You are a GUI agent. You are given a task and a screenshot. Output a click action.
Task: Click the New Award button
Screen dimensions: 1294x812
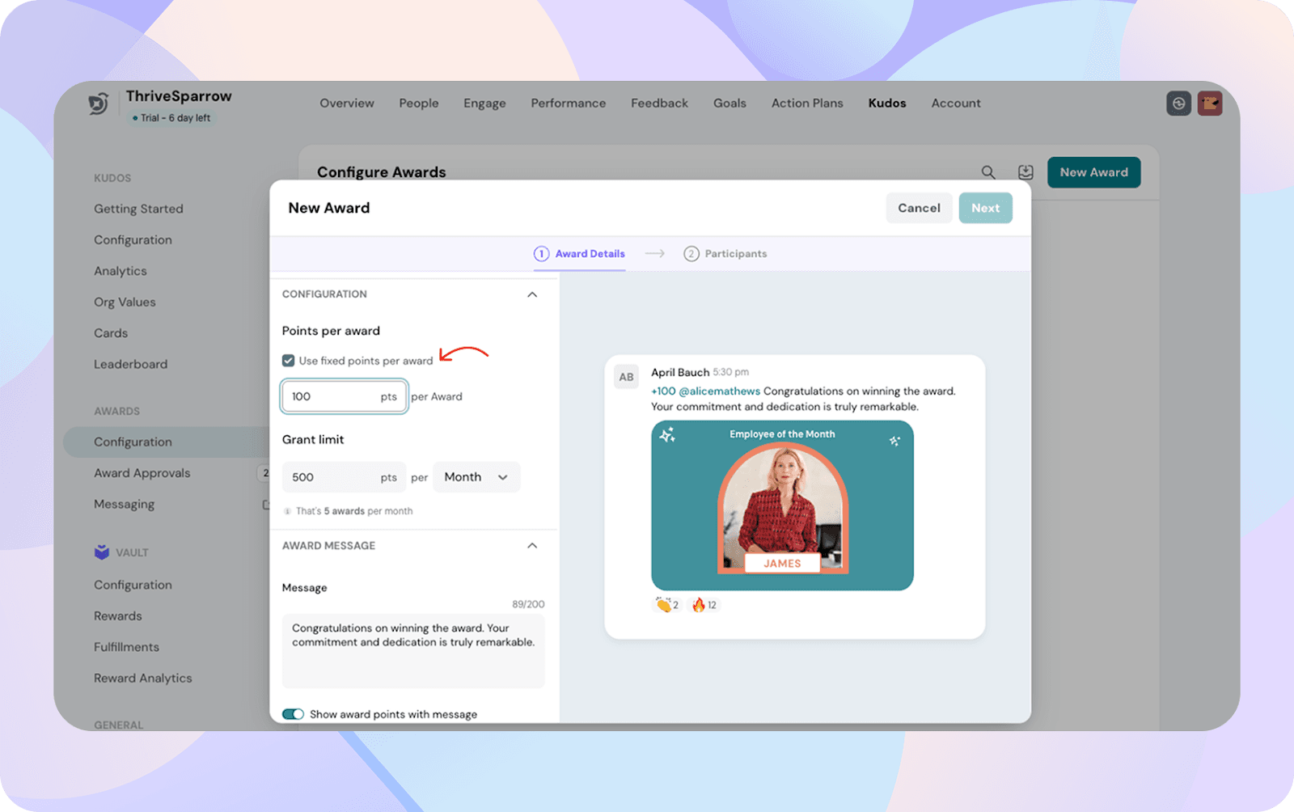coord(1094,172)
